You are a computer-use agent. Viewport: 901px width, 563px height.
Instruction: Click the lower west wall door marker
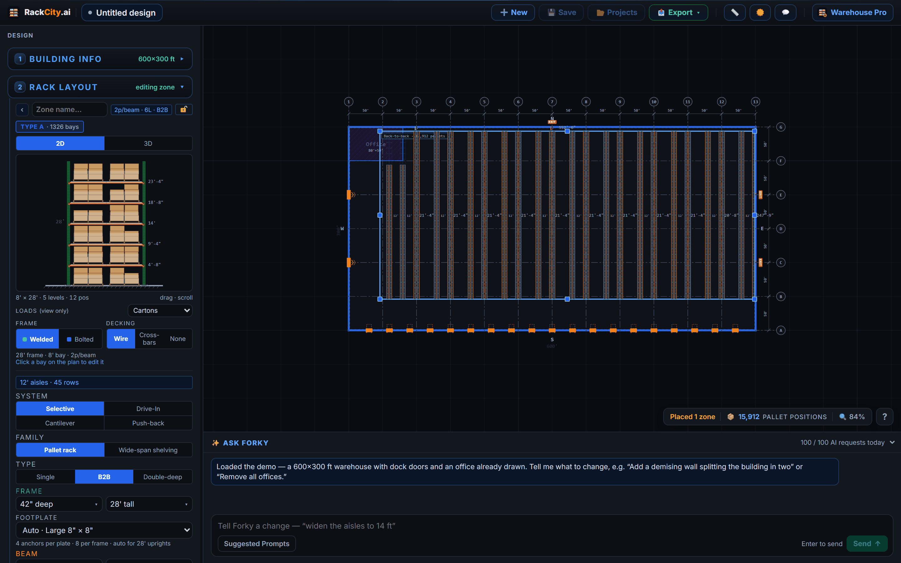[x=349, y=262]
